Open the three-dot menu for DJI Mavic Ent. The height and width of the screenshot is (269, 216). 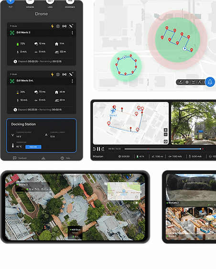pyautogui.click(x=72, y=81)
